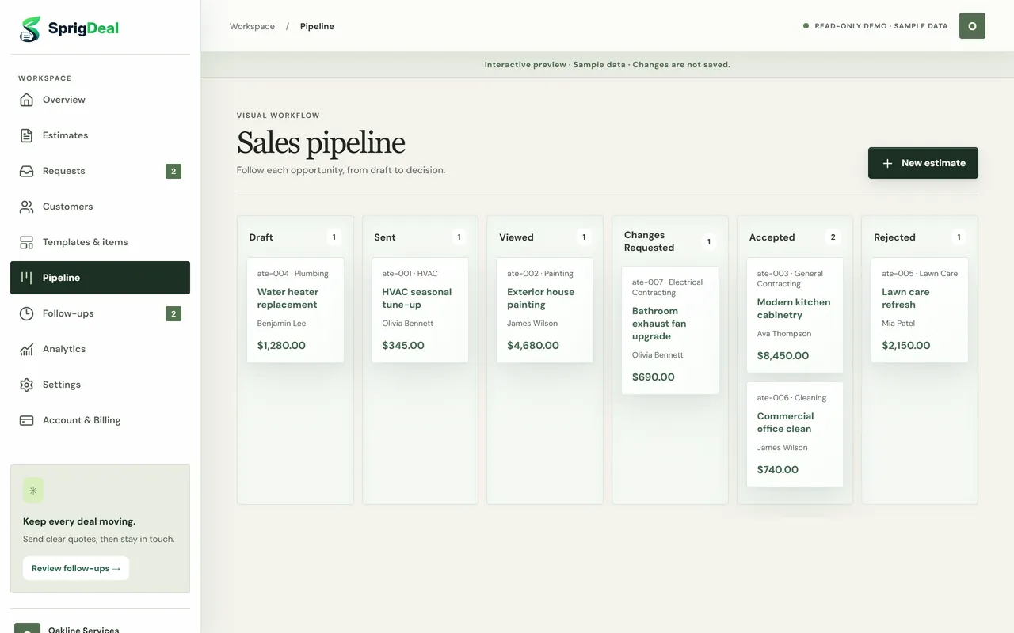Click customer name Benjamin Lee
This screenshot has height=633, width=1014.
tap(281, 324)
